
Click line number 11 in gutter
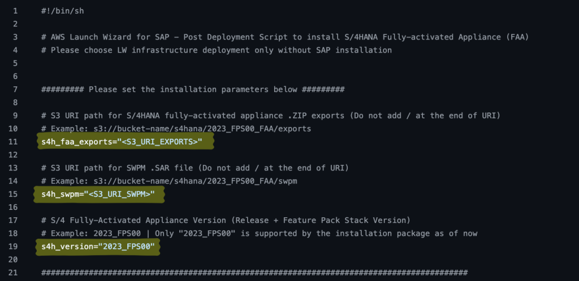[x=13, y=142]
